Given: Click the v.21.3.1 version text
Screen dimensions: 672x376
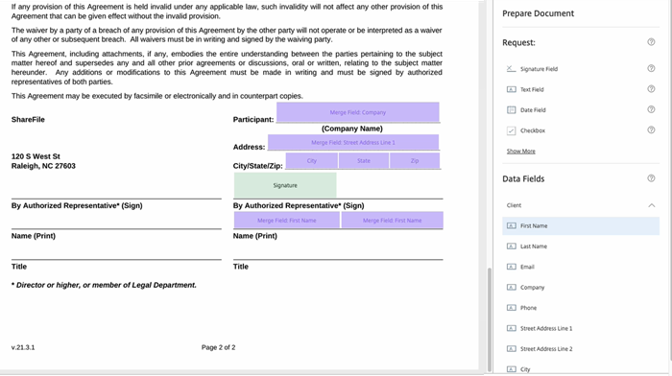Looking at the screenshot, I should click(23, 347).
